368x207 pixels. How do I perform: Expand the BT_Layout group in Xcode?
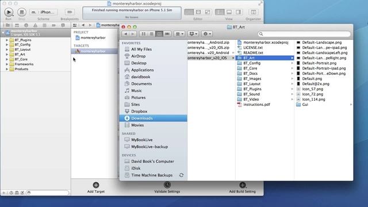pyautogui.click(x=7, y=49)
